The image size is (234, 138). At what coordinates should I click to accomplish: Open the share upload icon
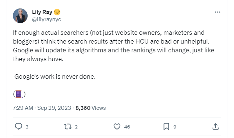pos(216,126)
